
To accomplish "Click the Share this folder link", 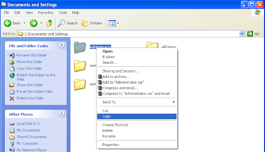I will pyautogui.click(x=30, y=85).
